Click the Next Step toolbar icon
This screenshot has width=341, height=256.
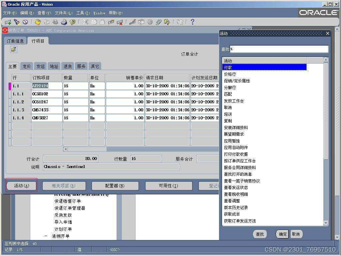[x=47, y=22]
